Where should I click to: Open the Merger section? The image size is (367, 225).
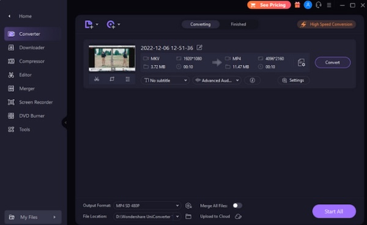pos(27,89)
